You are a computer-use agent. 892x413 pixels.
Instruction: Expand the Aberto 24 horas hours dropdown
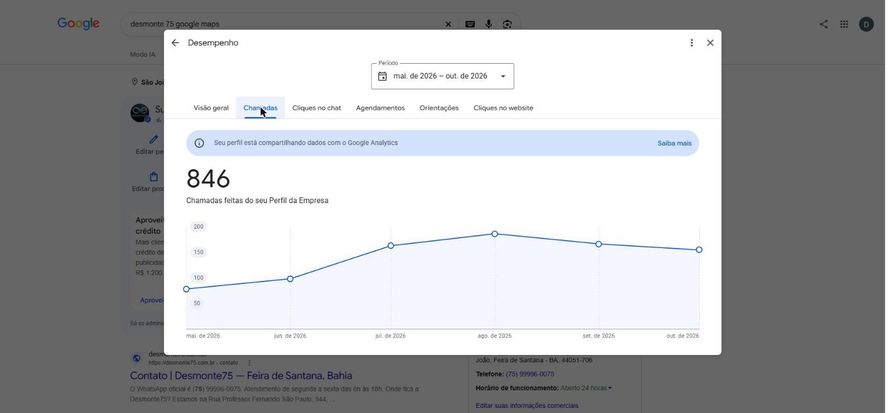(x=586, y=388)
